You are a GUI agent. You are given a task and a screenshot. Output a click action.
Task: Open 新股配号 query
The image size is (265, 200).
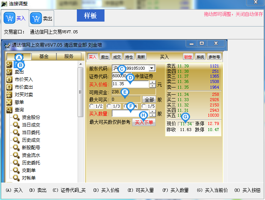tap(31, 148)
